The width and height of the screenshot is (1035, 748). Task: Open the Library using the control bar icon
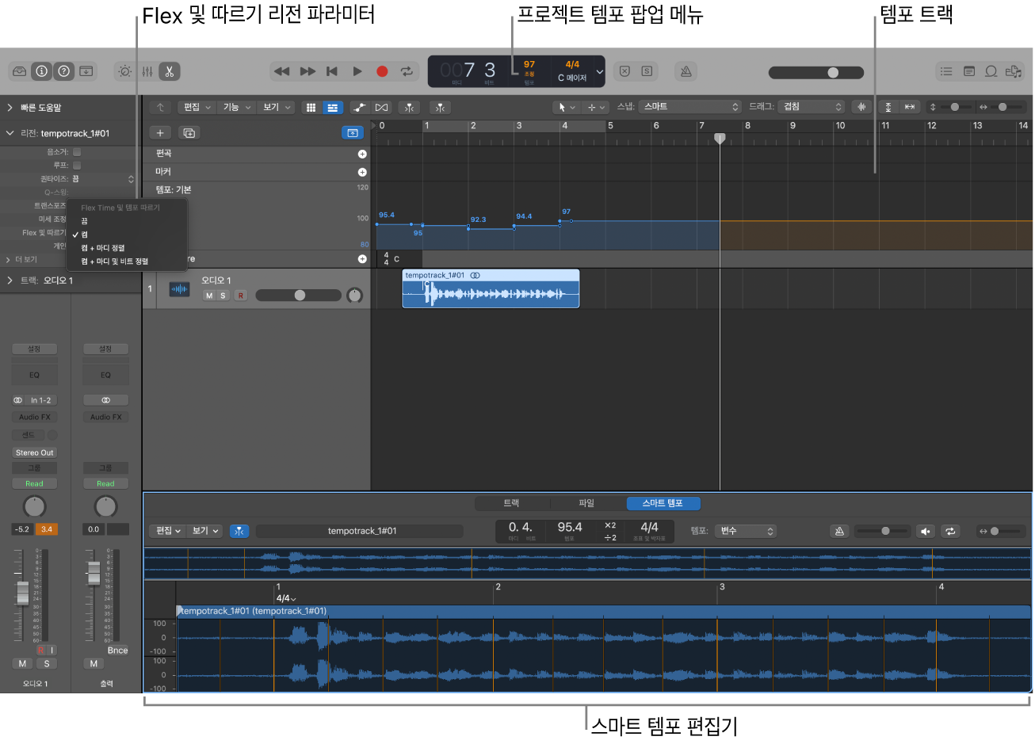[19, 71]
